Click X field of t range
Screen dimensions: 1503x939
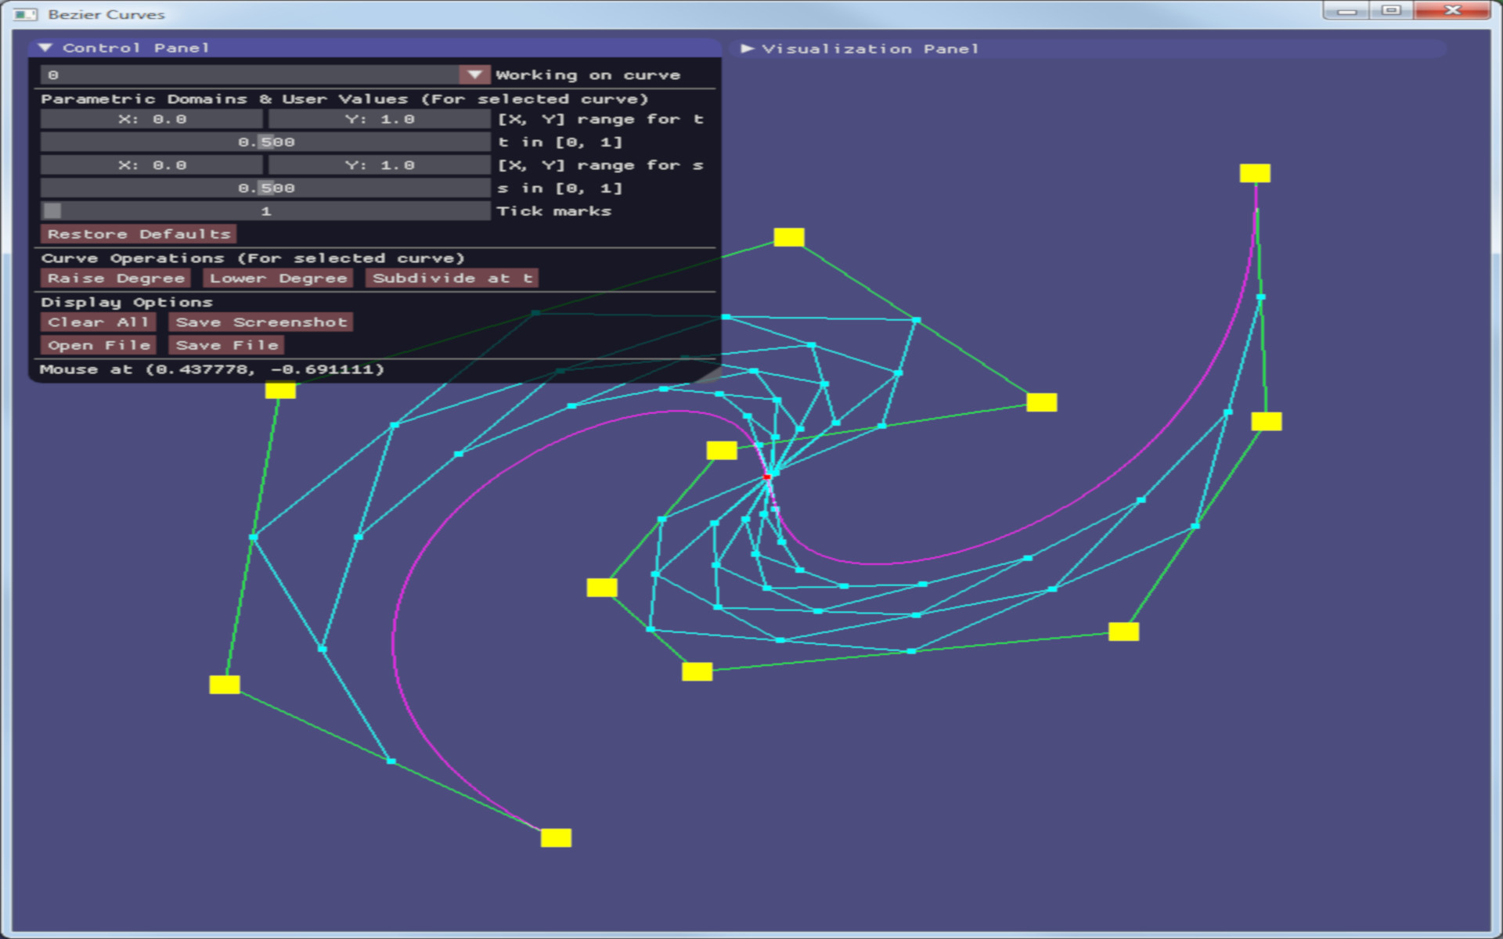(152, 119)
